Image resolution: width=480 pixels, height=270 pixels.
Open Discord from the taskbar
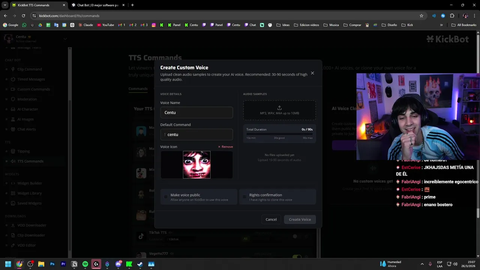coord(118,264)
